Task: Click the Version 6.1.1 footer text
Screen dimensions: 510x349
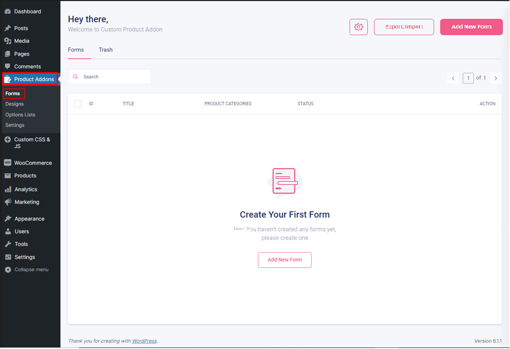Action: coord(488,341)
